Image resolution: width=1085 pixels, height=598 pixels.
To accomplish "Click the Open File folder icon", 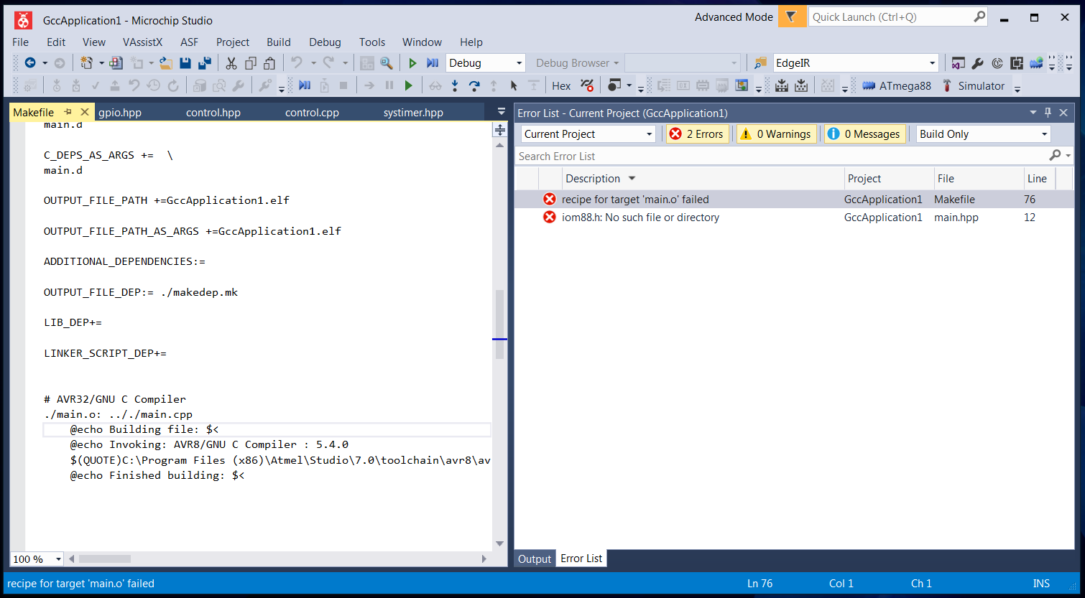I will [x=165, y=63].
